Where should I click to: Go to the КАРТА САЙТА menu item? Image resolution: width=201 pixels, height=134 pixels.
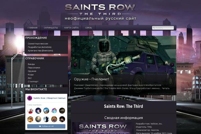[71, 28]
